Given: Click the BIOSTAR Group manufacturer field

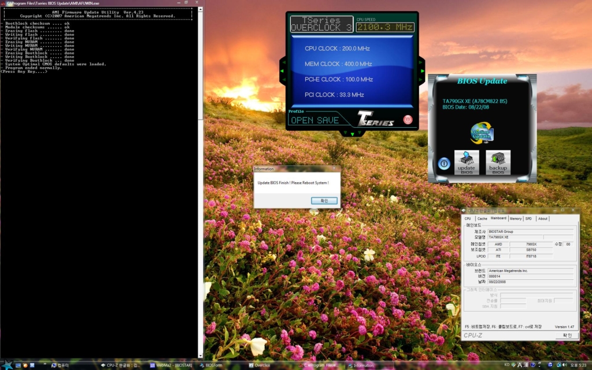Looking at the screenshot, I should 531,231.
